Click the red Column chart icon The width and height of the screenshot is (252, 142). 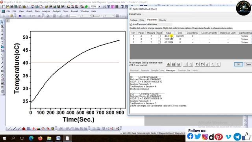(x=24, y=129)
